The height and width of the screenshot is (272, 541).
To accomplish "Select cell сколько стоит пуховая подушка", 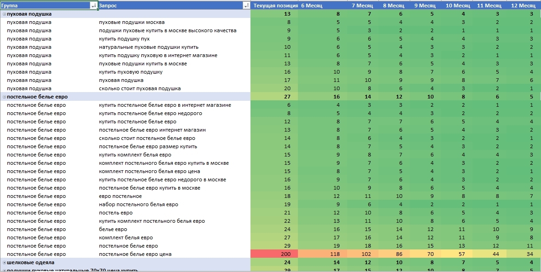I will click(140, 89).
